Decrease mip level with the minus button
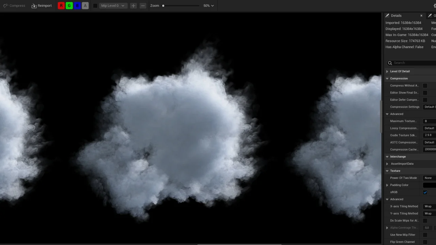 point(143,6)
